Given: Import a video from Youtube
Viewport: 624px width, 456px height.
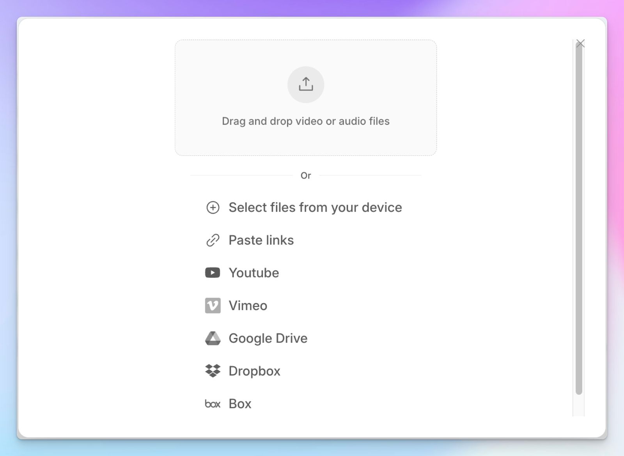Looking at the screenshot, I should (254, 273).
